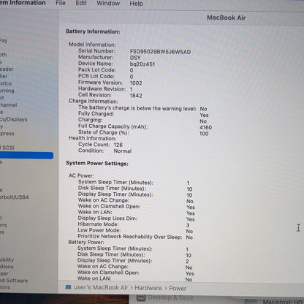Click the computer icon in the path bar
This screenshot has width=304, height=304.
(x=69, y=287)
